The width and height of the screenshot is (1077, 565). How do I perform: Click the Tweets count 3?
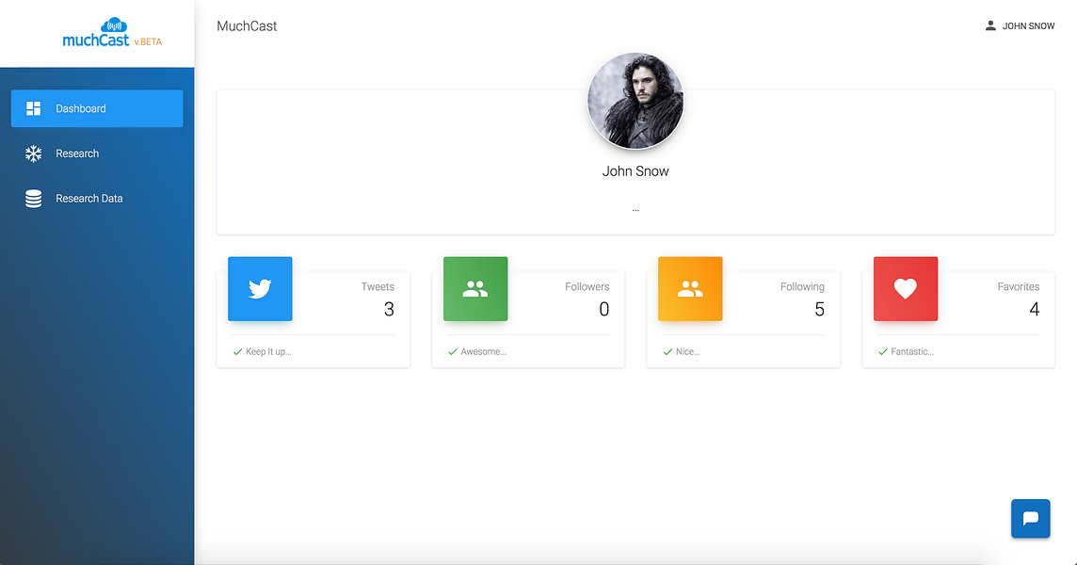coord(389,309)
